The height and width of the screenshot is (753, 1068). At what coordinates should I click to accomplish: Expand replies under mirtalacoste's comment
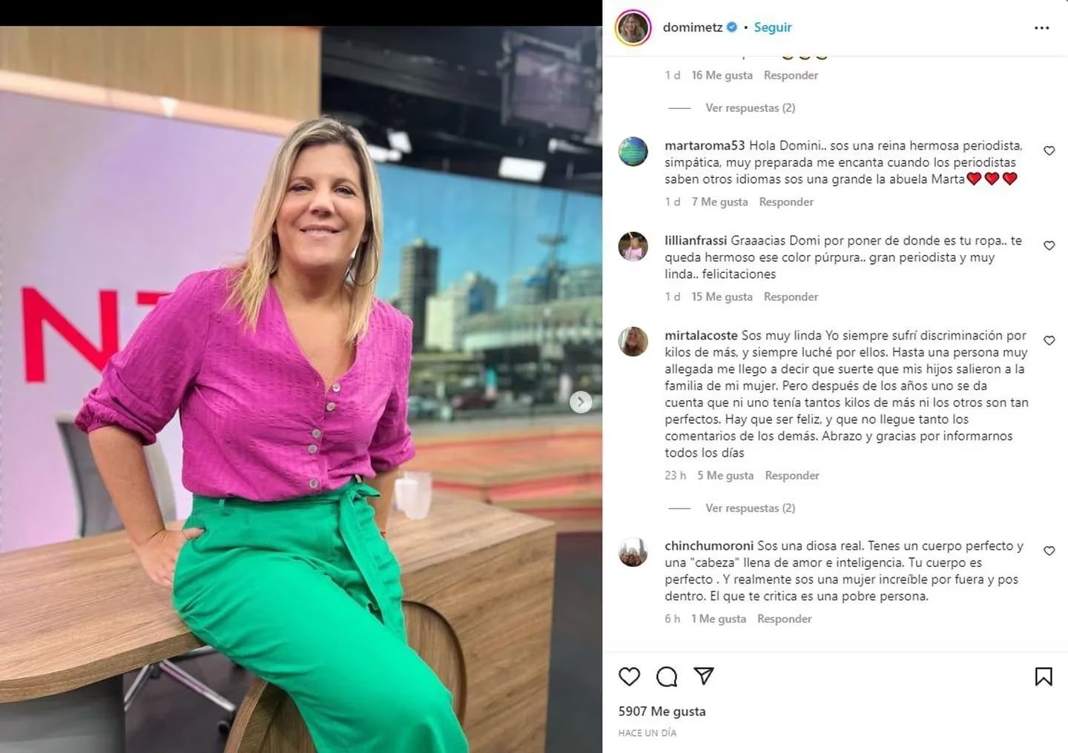[x=750, y=508]
